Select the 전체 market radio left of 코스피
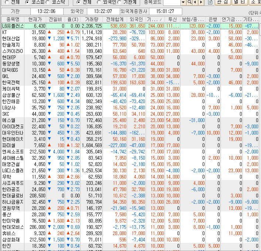This screenshot has height=251, width=261. click(x=7, y=2)
